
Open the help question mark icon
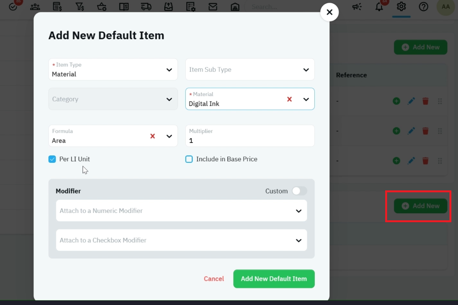tap(424, 7)
